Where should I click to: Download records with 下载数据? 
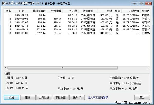pos(60,98)
